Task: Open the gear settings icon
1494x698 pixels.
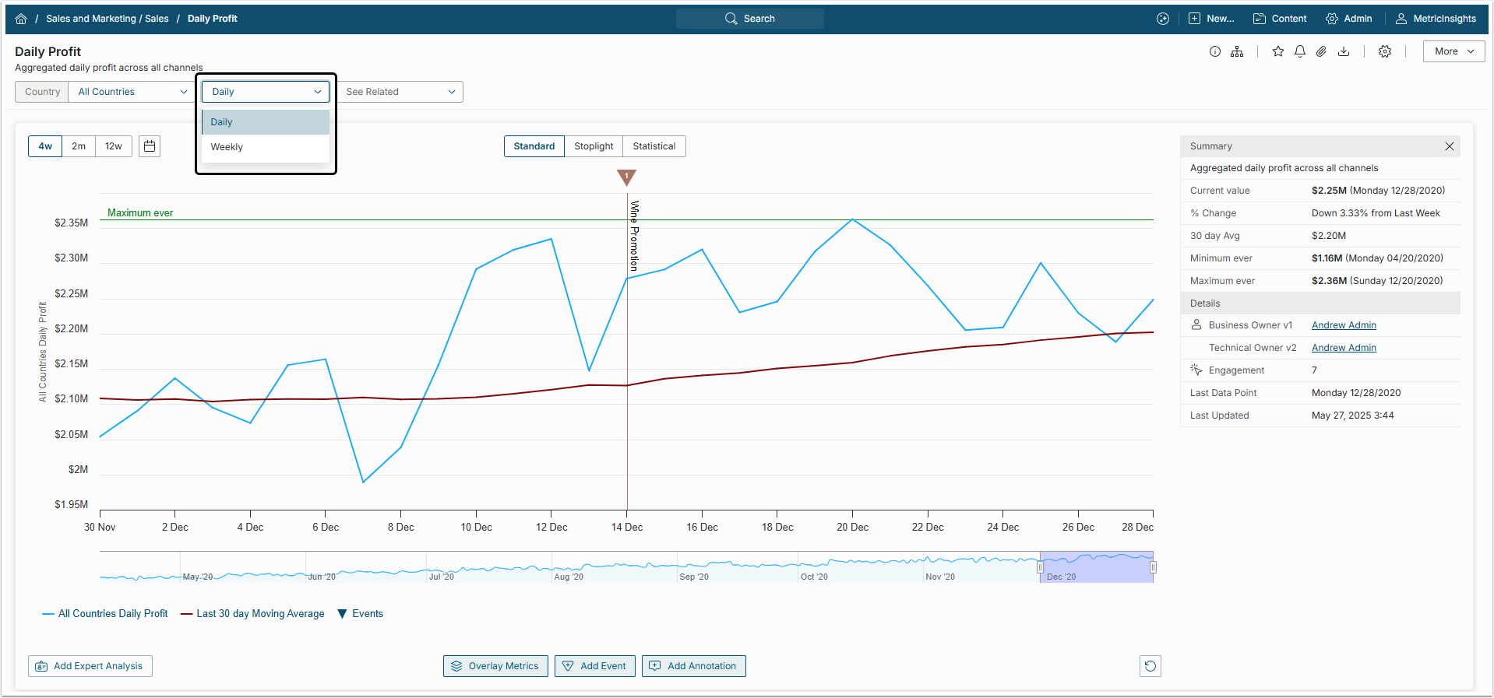Action: [x=1384, y=51]
